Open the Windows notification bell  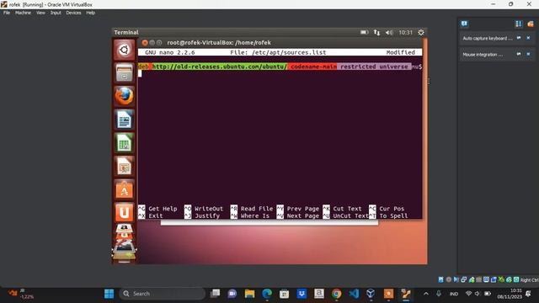[x=528, y=294]
